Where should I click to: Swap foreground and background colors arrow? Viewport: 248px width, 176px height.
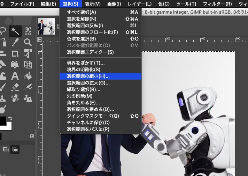10,119
